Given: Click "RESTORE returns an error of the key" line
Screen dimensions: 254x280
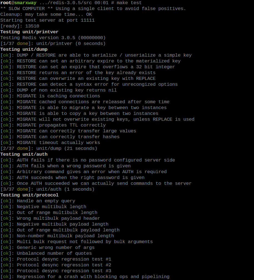Looking at the screenshot, I should point(78,73).
